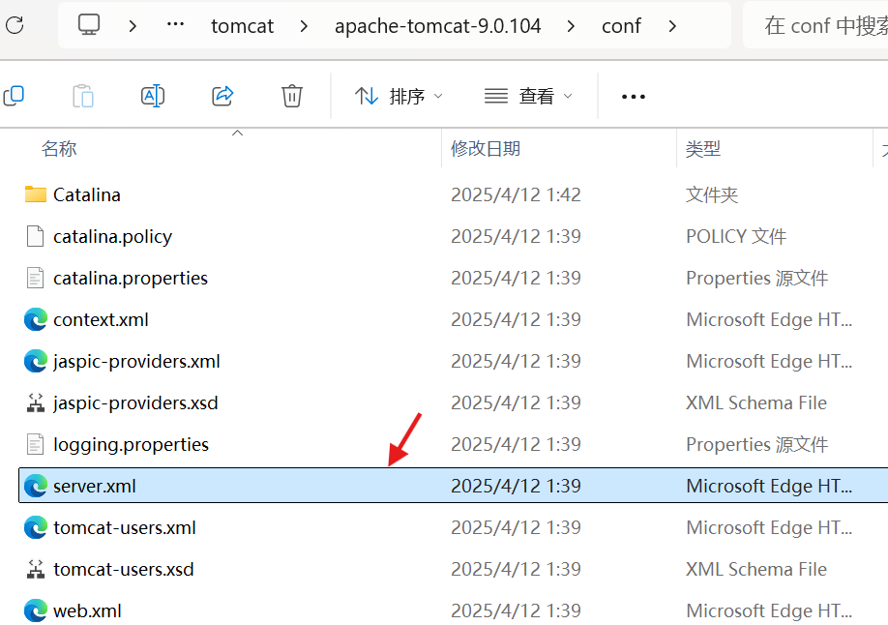The image size is (888, 625).
Task: Click the schema icon of tomcat-users.xsd
Action: 36,569
